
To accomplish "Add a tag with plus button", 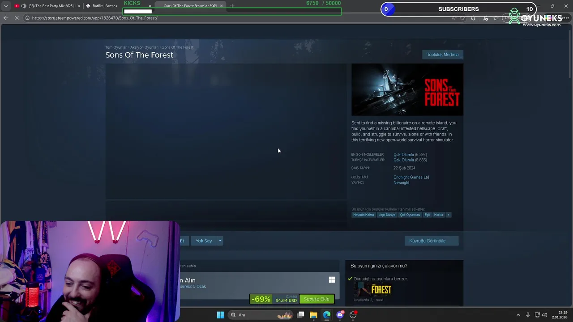I will 448,215.
